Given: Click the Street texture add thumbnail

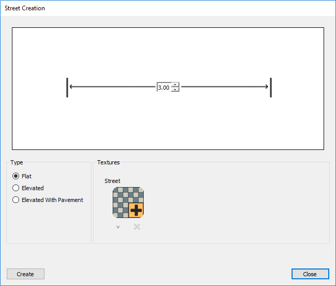Looking at the screenshot, I should tap(128, 203).
